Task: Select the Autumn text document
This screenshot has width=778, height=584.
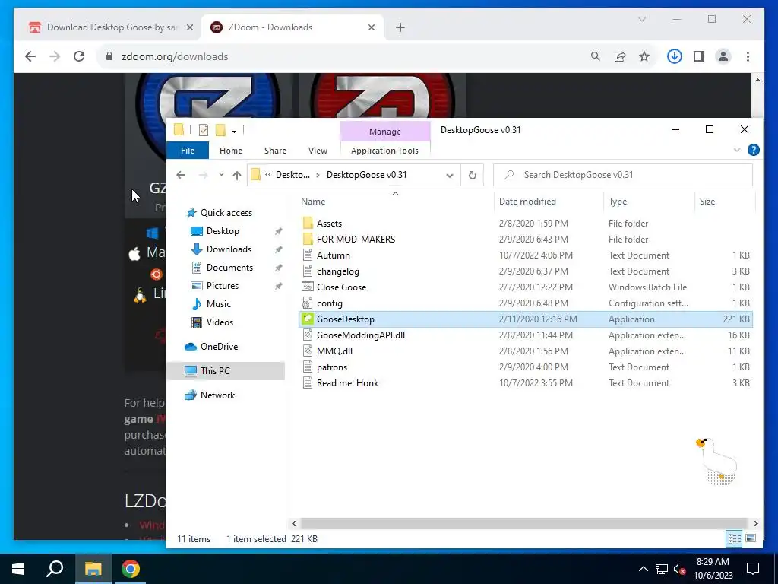Action: 526,255
